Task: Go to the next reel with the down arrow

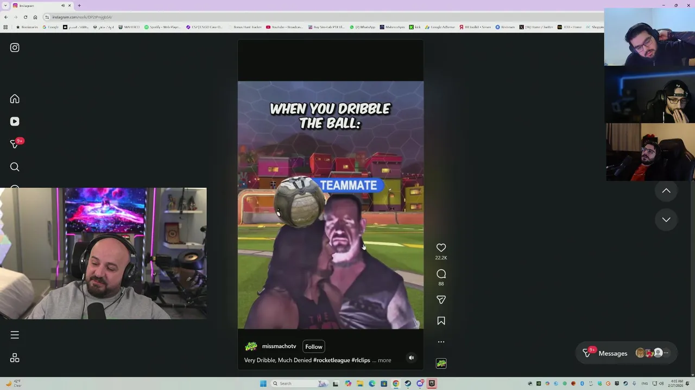Action: (666, 219)
